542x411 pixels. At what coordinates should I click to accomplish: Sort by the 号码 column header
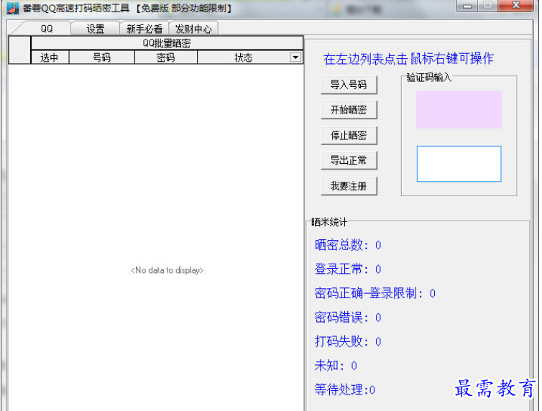[101, 57]
